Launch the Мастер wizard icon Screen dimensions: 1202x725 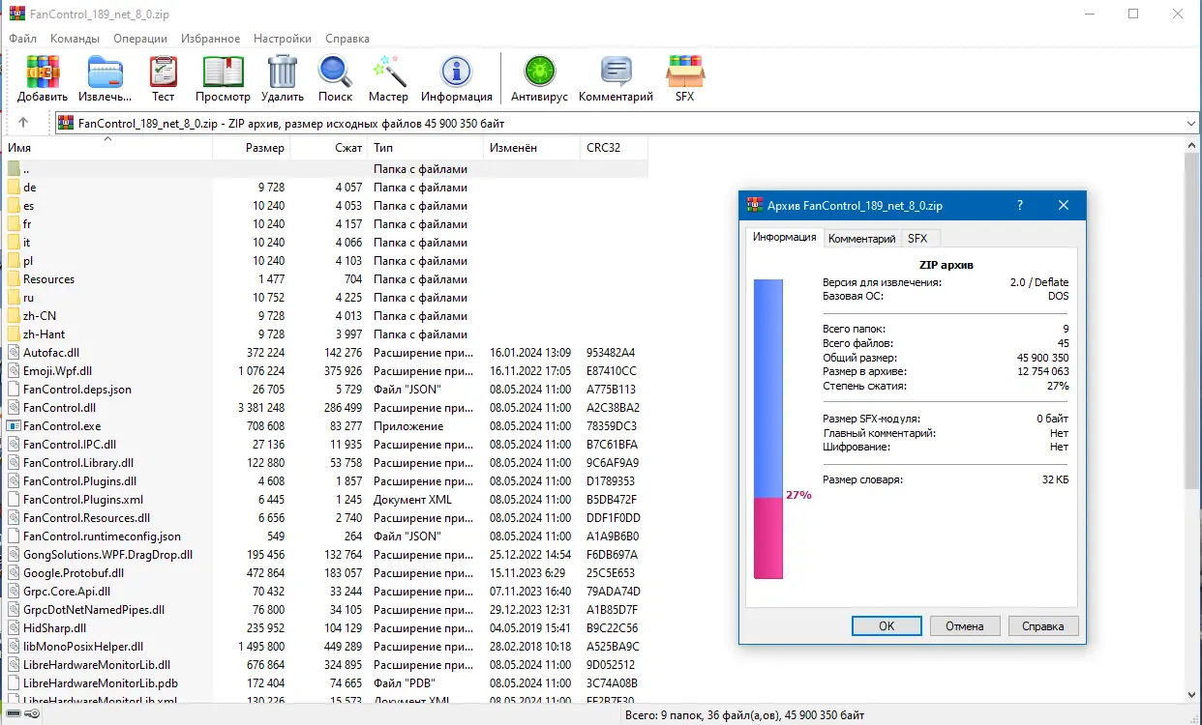(388, 72)
